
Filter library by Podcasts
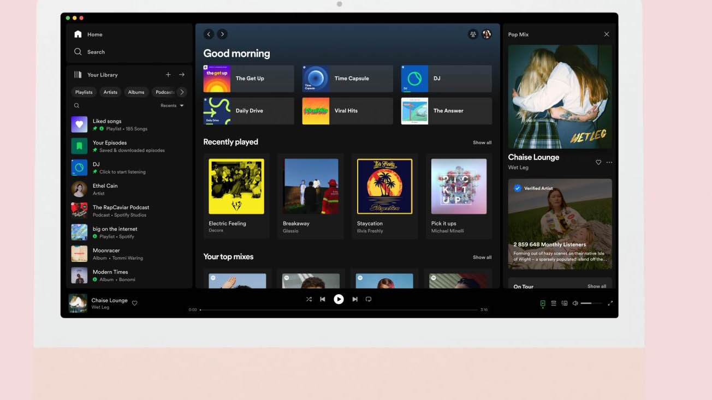pos(163,92)
